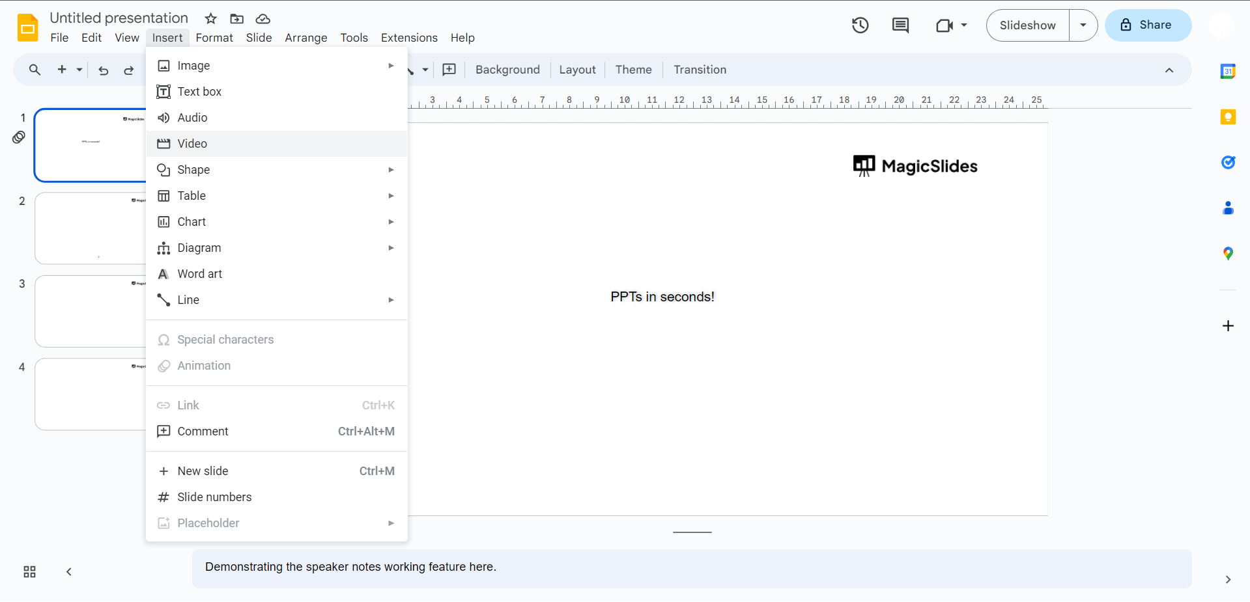
Task: Open version history clock icon
Action: coord(860,25)
